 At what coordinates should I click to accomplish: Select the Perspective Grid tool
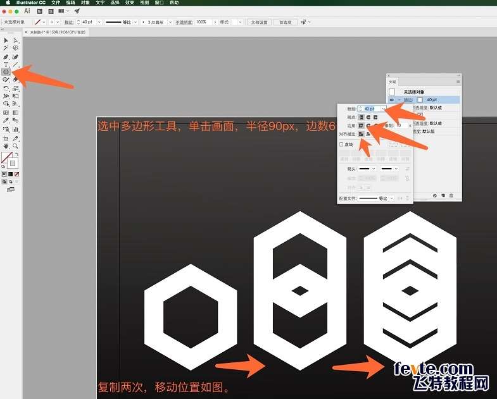pyautogui.click(x=16, y=104)
